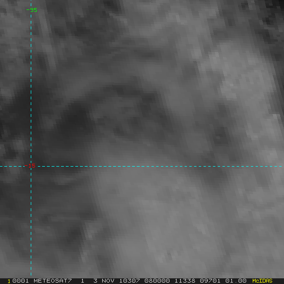Click the 01.00 resolution value

click(236, 281)
